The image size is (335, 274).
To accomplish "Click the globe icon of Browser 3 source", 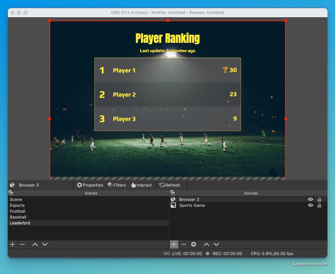I will pos(173,199).
